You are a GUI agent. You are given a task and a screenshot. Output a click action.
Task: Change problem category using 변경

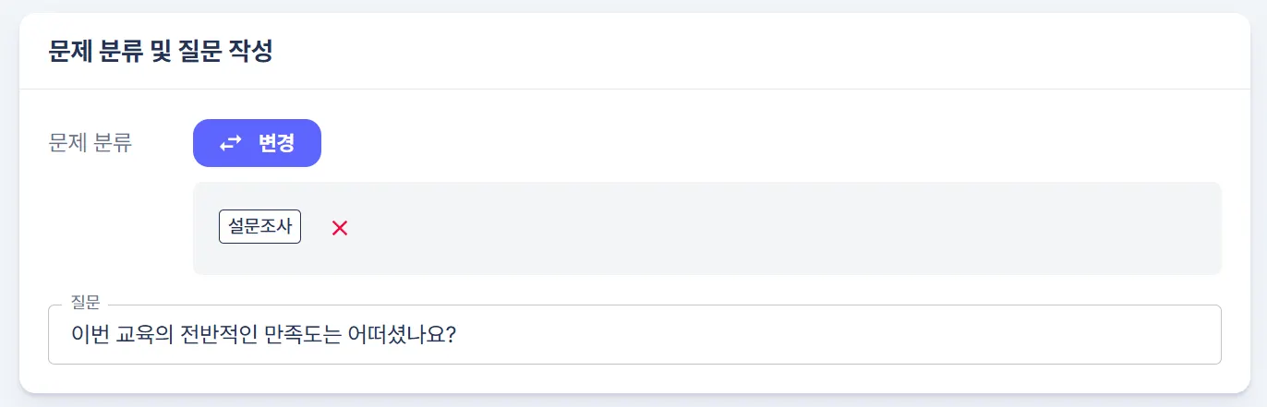257,143
